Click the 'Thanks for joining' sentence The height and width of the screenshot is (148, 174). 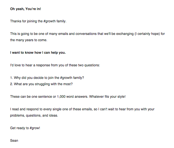tap(38, 21)
